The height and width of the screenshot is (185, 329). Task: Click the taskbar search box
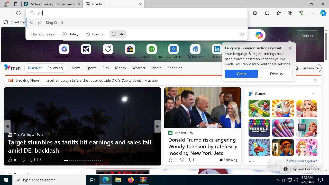coord(49,180)
